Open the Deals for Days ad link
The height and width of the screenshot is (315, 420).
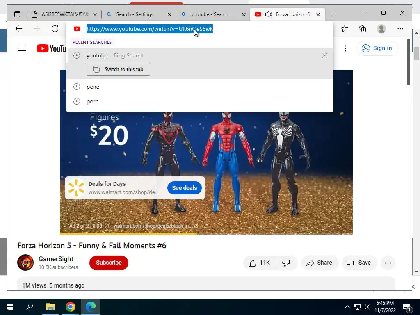(x=107, y=184)
